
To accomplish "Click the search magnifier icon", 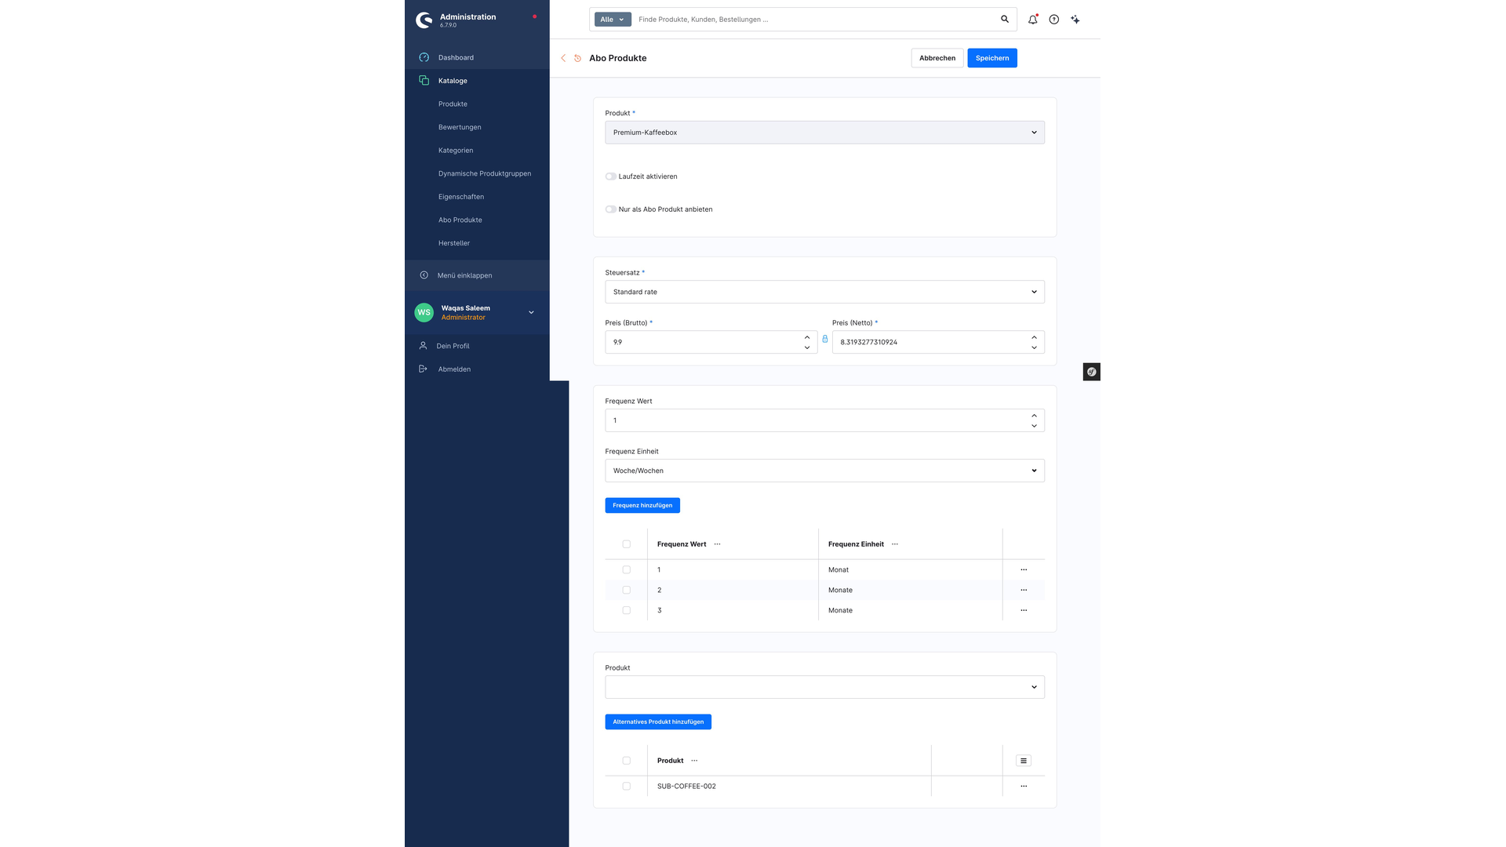I will [x=1005, y=19].
